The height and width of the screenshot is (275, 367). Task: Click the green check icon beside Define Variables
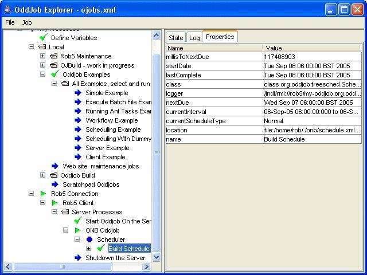click(x=44, y=37)
